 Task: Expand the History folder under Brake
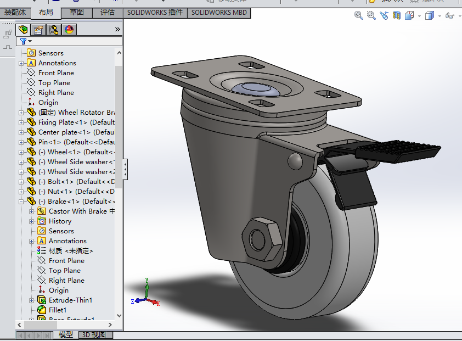(32, 221)
